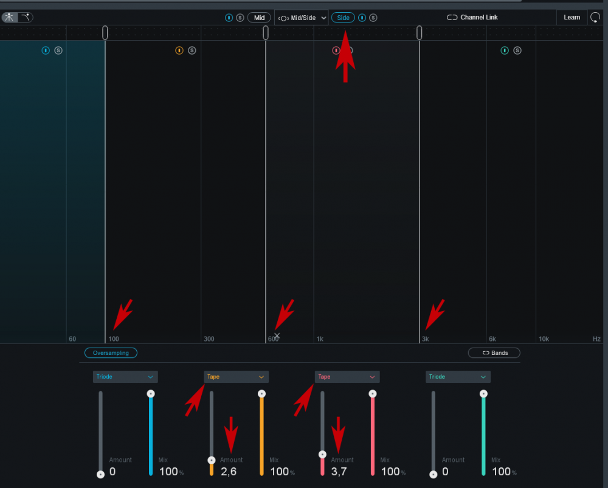The height and width of the screenshot is (488, 608).
Task: Click the 60 frequency label
Action: tap(72, 339)
